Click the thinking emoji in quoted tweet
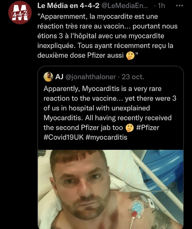This screenshot has height=229, width=192. pyautogui.click(x=130, y=128)
